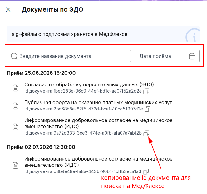Copy id b3b4e48e-fa8a-4436-90b1-1cffb3eca1a3
The width and height of the screenshot is (207, 194).
pos(146,172)
